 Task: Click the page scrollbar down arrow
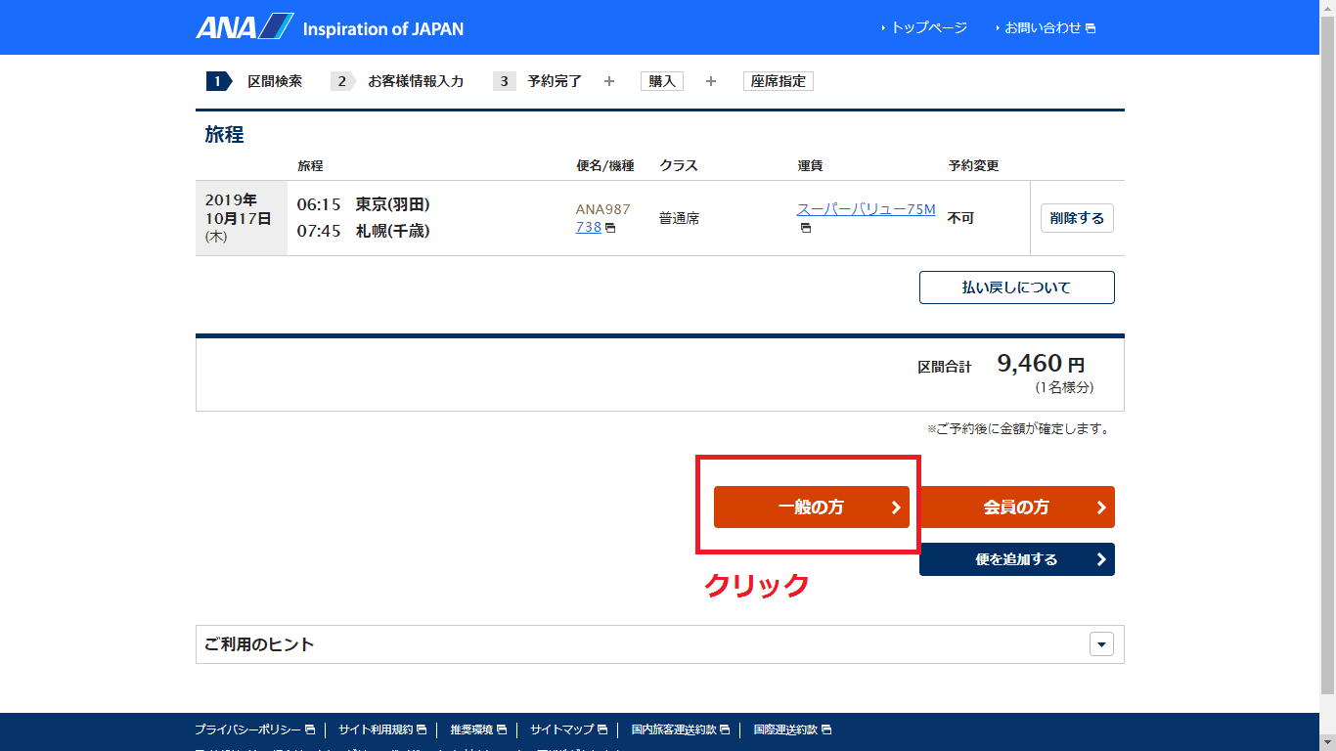(x=1327, y=742)
